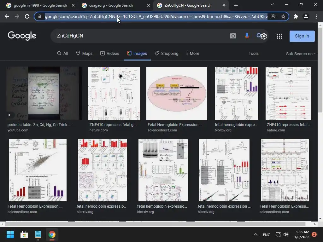Open periodic table youtube video thumbnail
The image size is (323, 242).
click(x=44, y=93)
